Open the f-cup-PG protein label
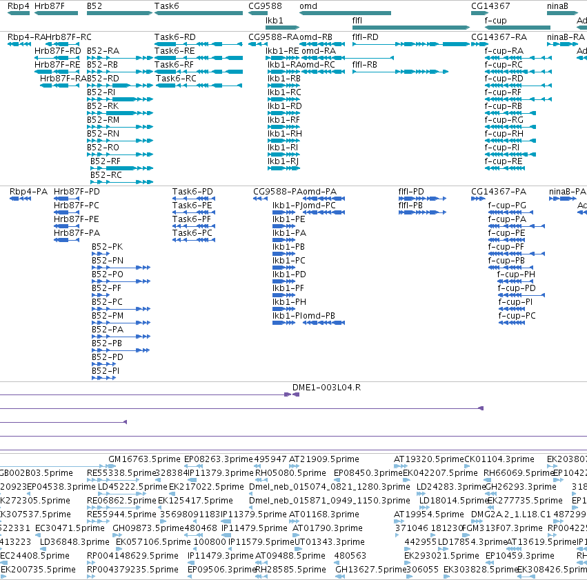 point(507,206)
